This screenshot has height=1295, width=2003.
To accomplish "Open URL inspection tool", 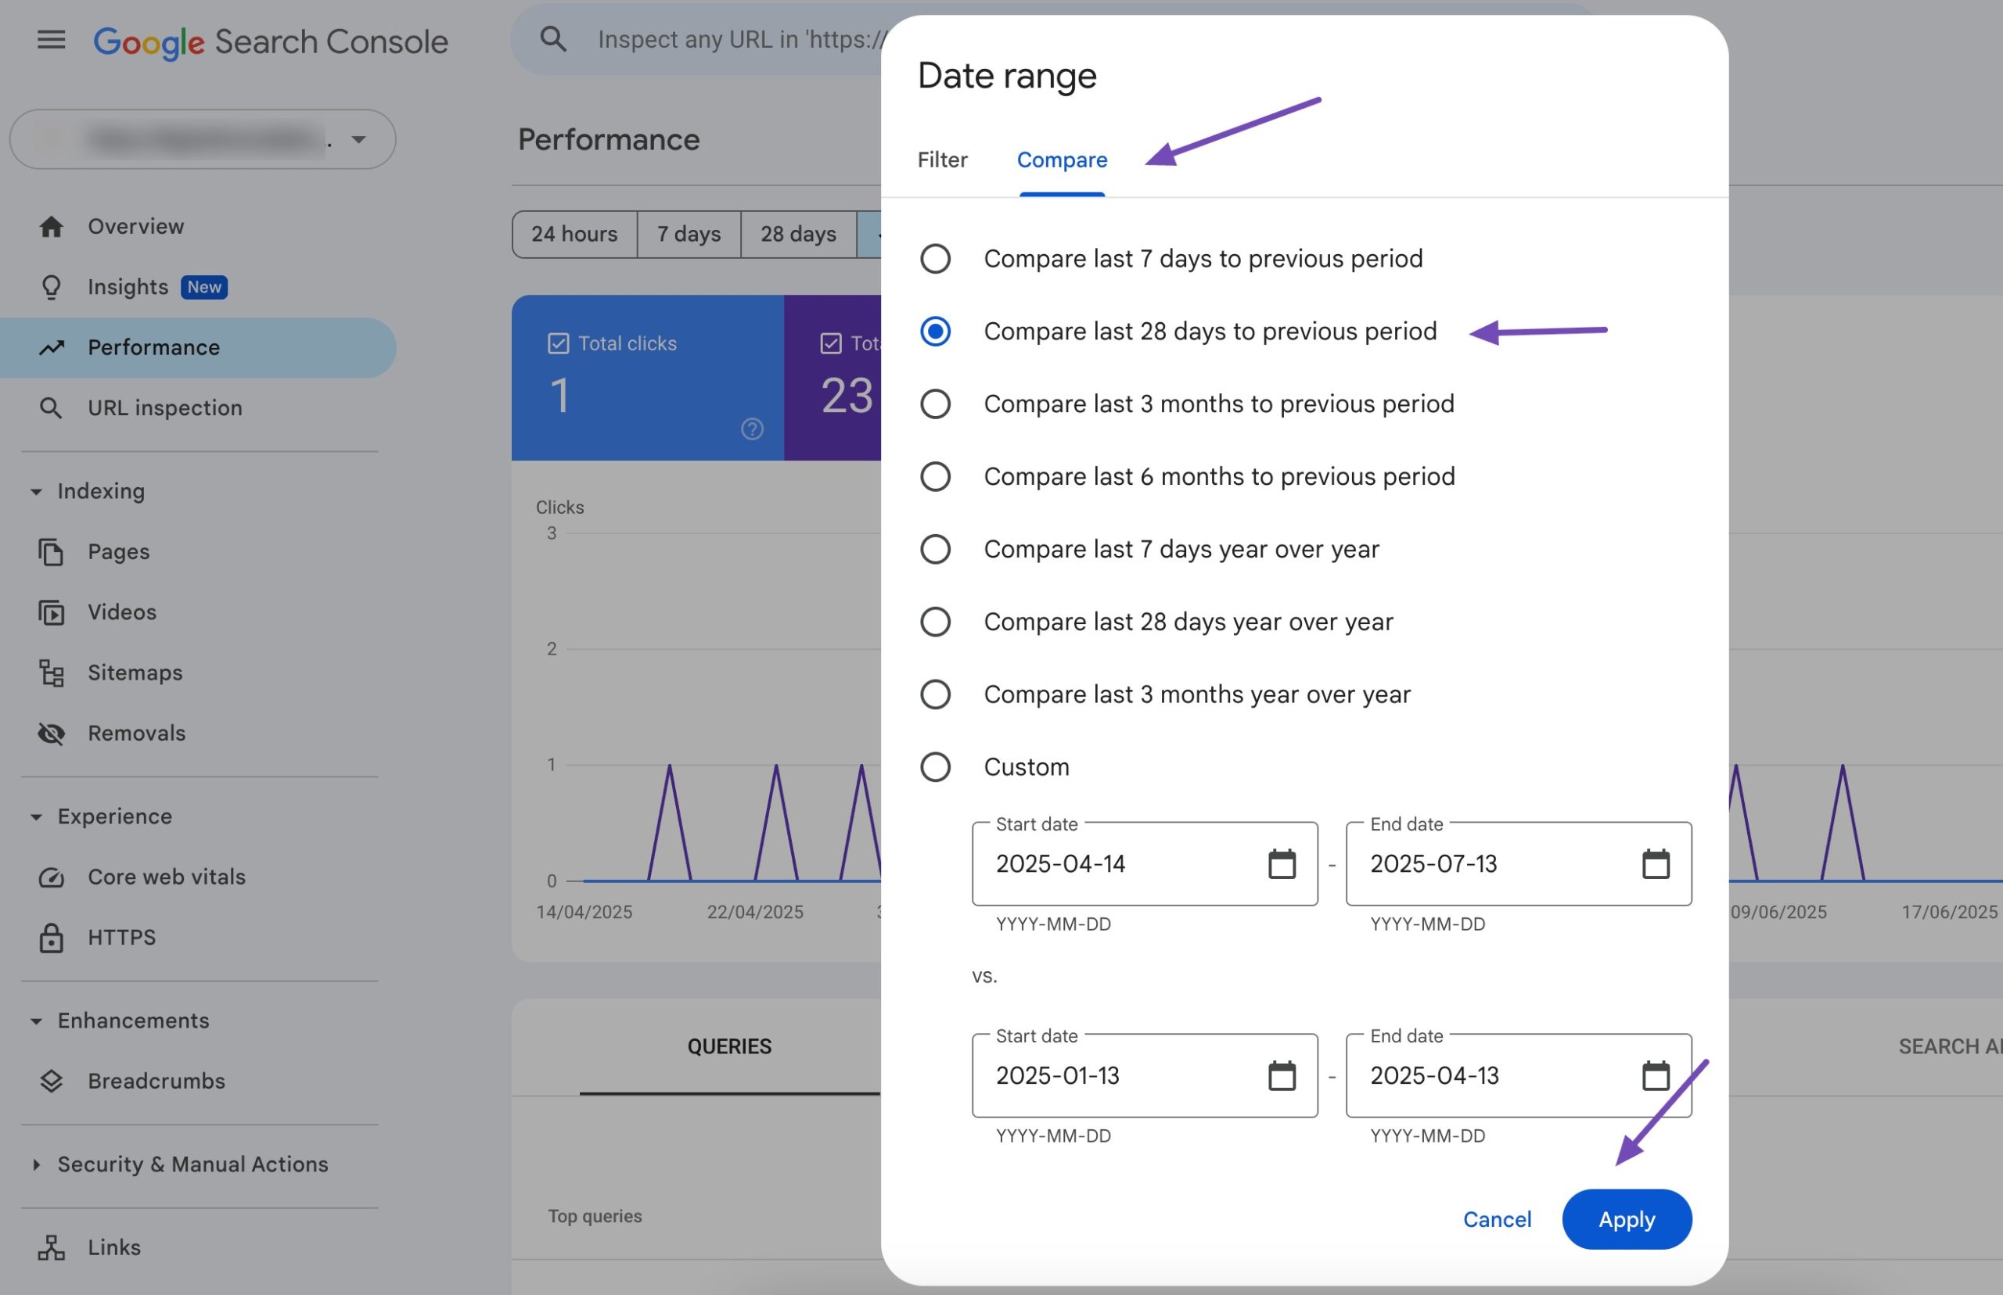I will click(x=165, y=408).
